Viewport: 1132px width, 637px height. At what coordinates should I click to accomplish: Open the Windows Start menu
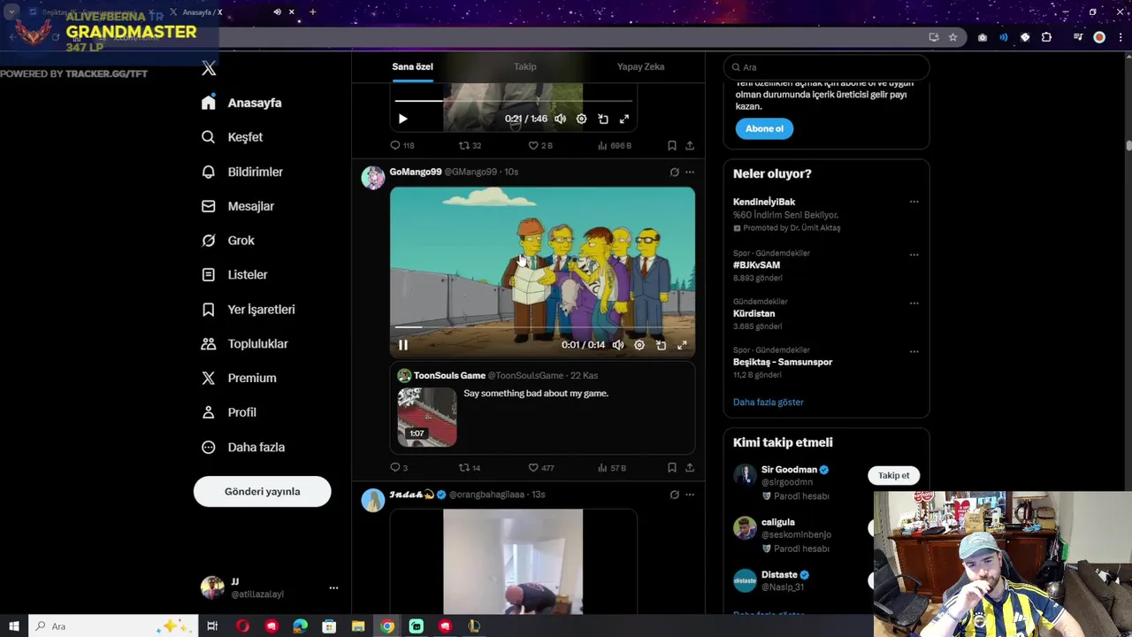click(14, 626)
